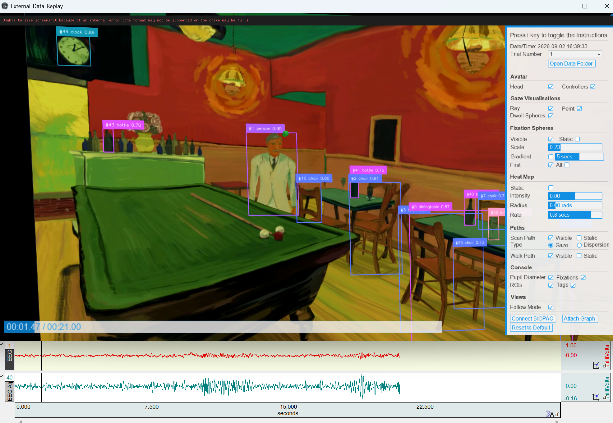Screen dimensions: 613x423
Task: Click the EEG Alpha channel 40 vertical label
Action: [10, 391]
